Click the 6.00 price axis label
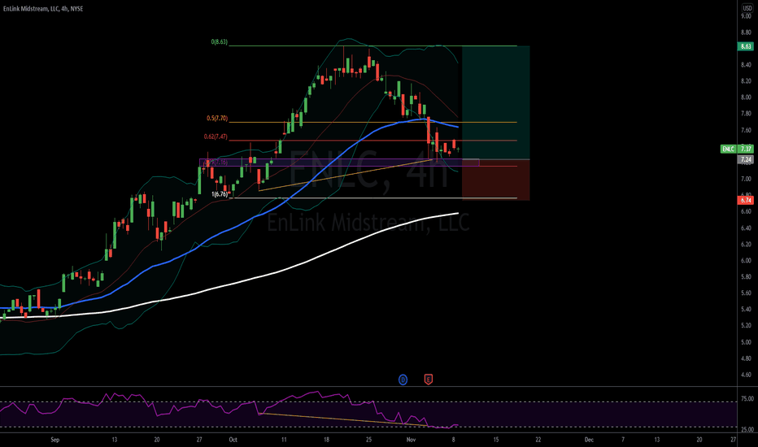Viewport: 758px width, 447px height. click(x=746, y=260)
